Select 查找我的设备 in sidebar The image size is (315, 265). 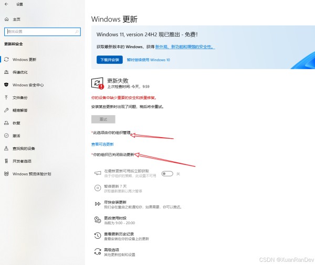24,149
